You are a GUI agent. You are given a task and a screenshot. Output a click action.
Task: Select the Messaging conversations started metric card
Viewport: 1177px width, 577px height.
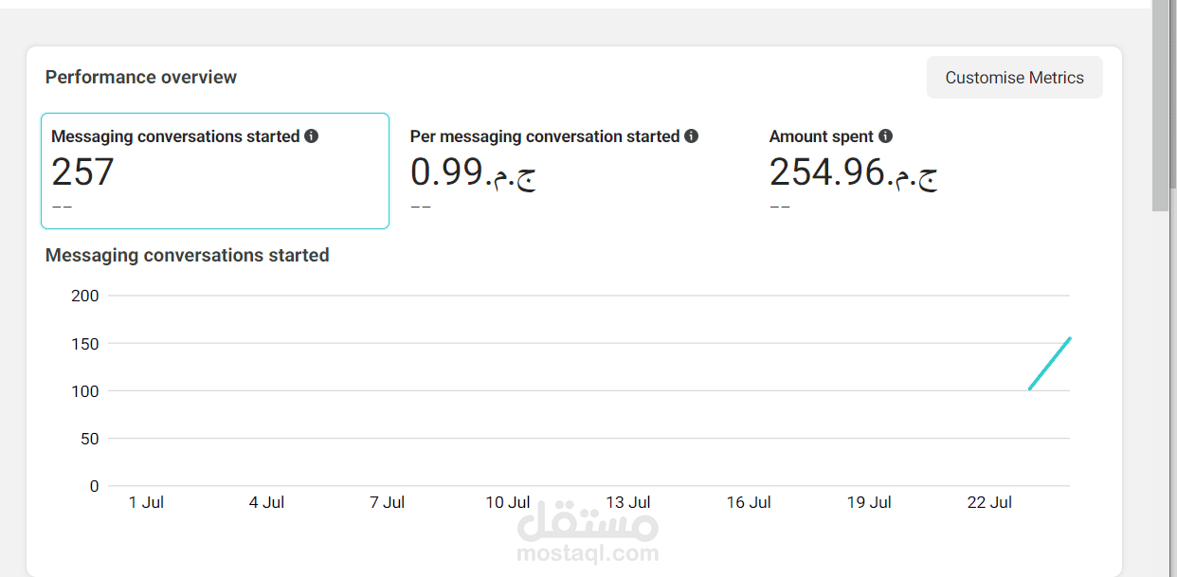[x=215, y=171]
